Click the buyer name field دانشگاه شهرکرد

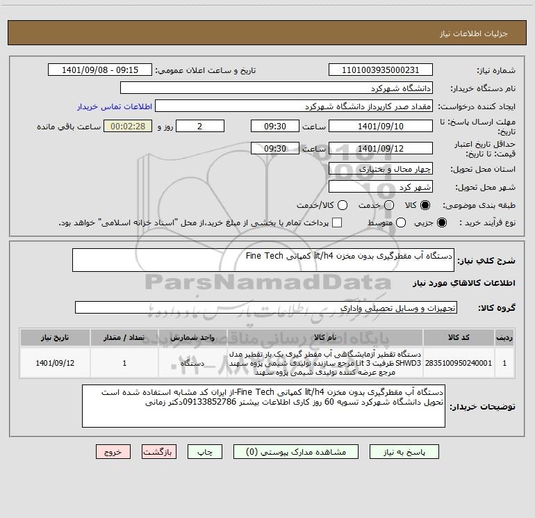277,88
